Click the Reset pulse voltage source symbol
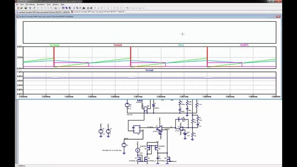 coord(124,145)
